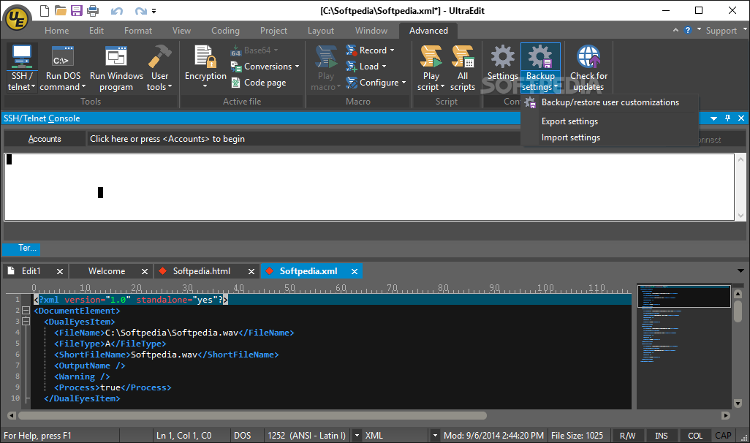Click the editor vertical scrollbar thumb
Viewport: 750px width, 443px height.
[x=738, y=311]
